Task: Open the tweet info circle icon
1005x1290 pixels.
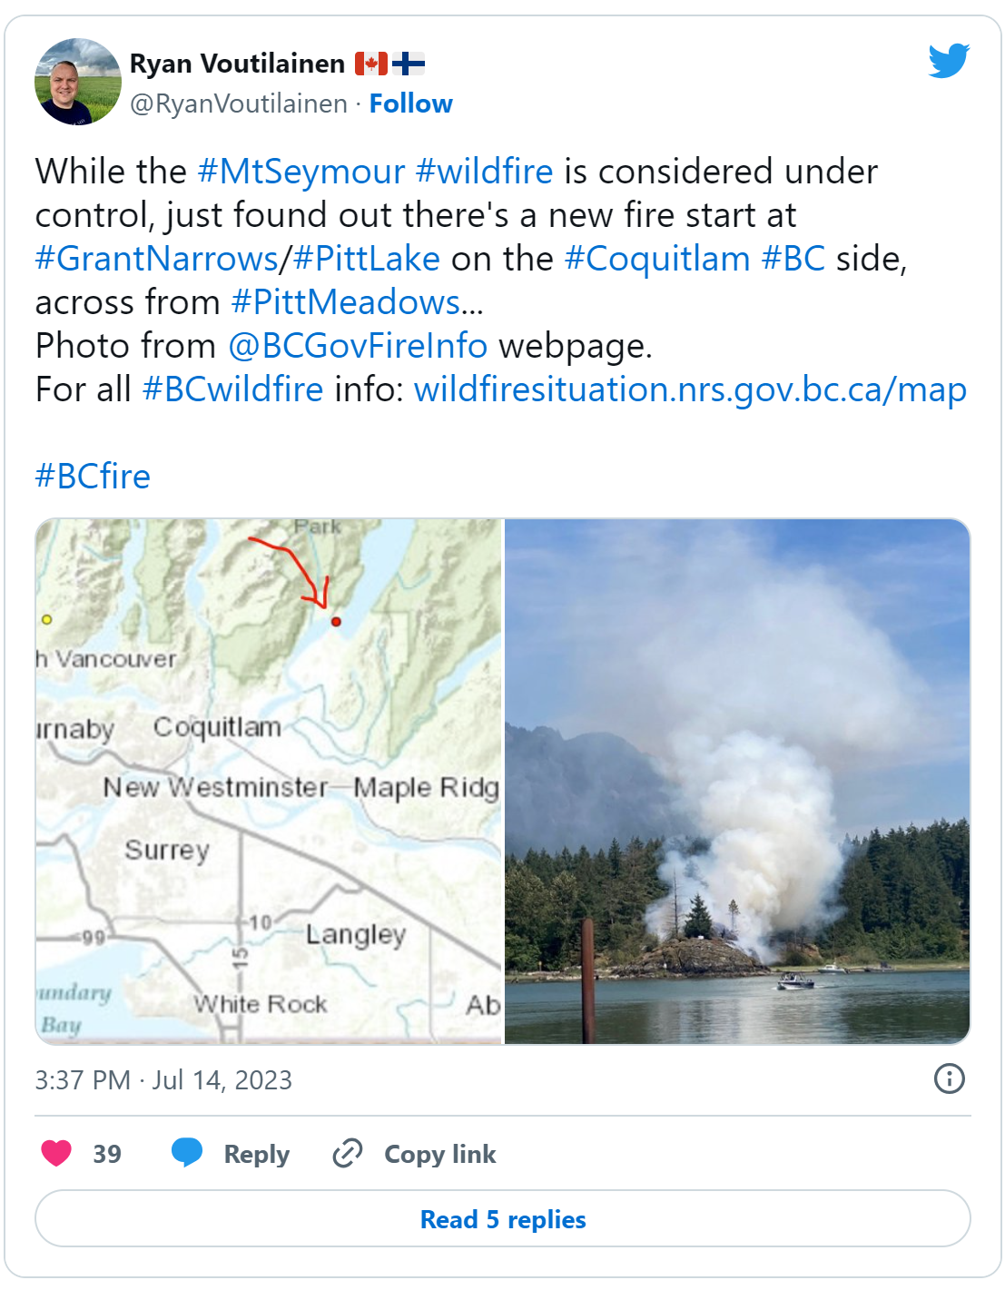Action: click(x=950, y=1078)
